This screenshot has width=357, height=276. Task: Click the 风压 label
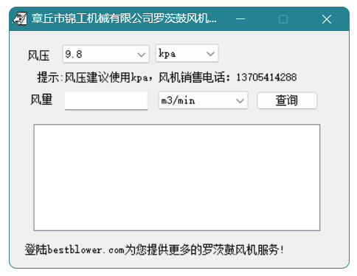(x=38, y=55)
